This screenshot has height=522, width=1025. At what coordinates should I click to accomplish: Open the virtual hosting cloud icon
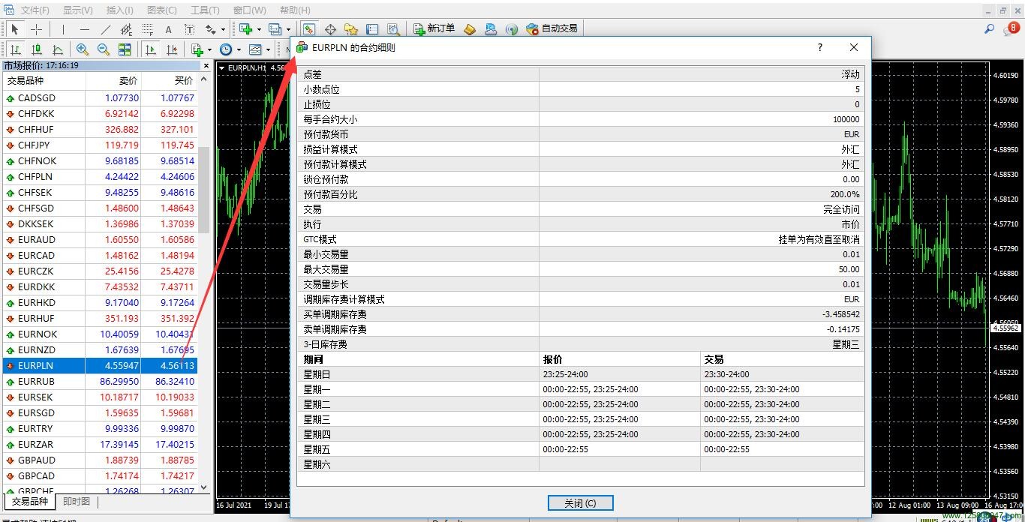pos(491,29)
